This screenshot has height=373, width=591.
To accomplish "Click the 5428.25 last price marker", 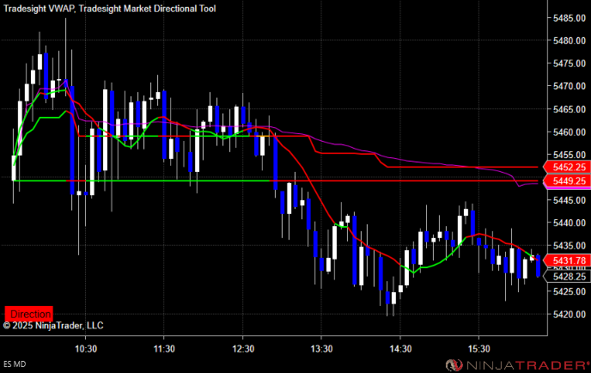I will pyautogui.click(x=567, y=277).
